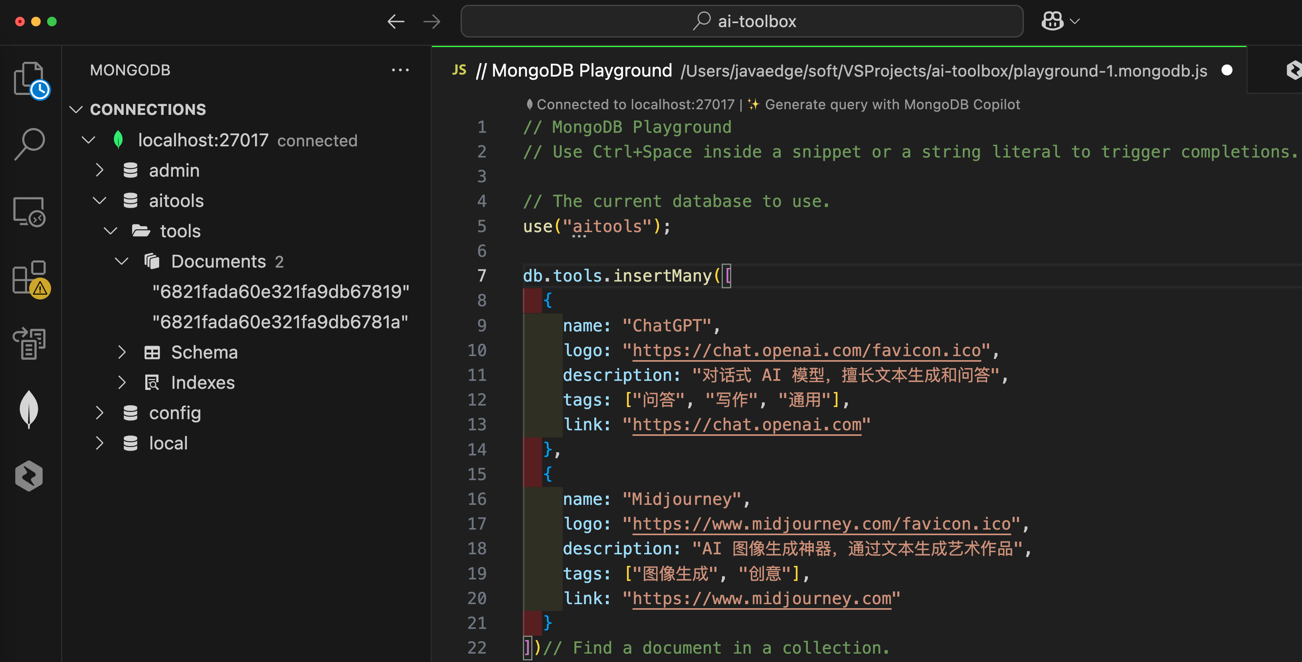The width and height of the screenshot is (1302, 662).
Task: Open MongoDB panel more actions ellipsis
Action: point(400,70)
